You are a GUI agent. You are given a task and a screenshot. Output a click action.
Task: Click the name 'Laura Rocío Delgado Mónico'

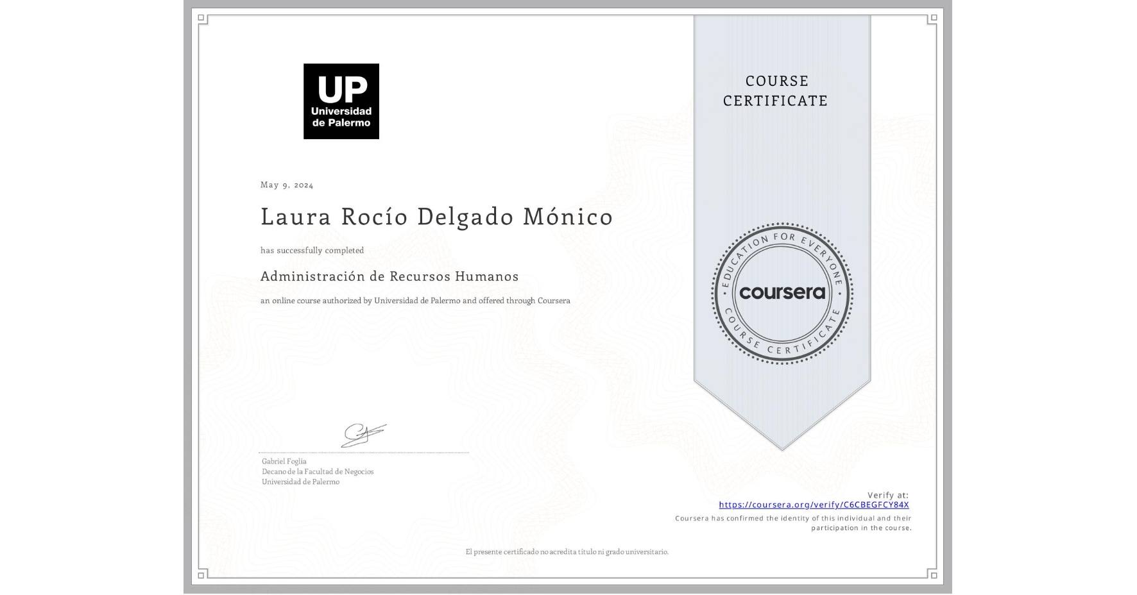436,217
